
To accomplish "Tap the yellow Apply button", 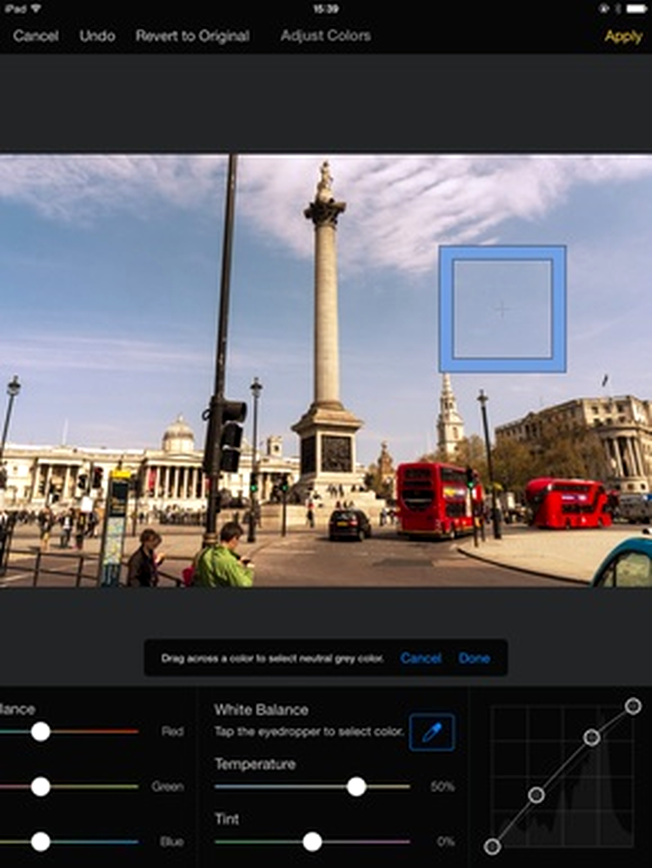I will tap(623, 37).
